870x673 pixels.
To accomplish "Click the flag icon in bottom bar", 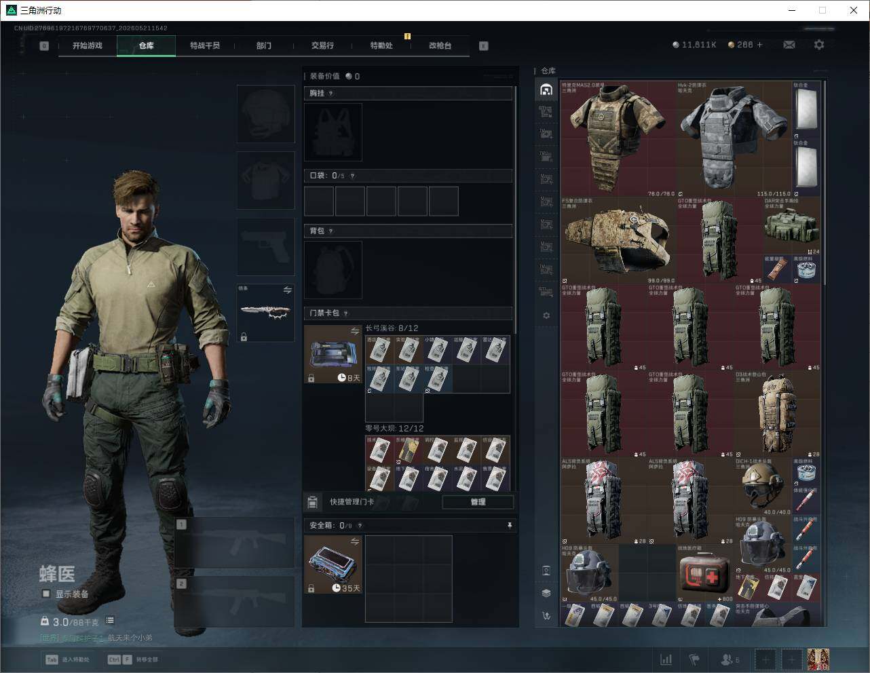I will [x=694, y=659].
